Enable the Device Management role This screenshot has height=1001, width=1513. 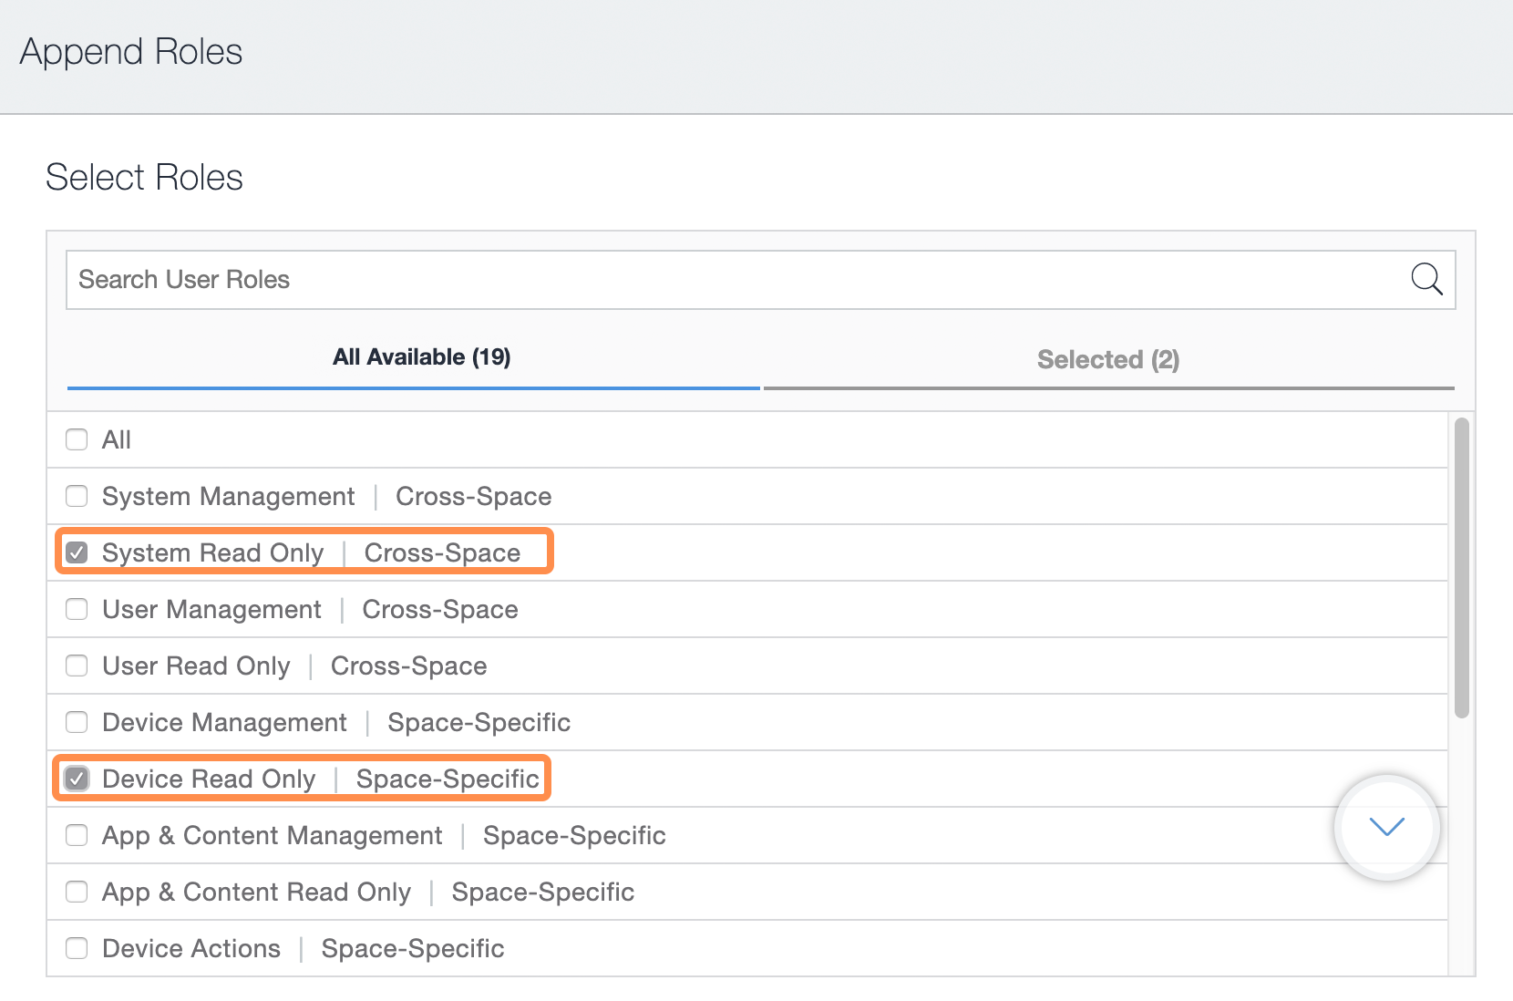coord(76,722)
